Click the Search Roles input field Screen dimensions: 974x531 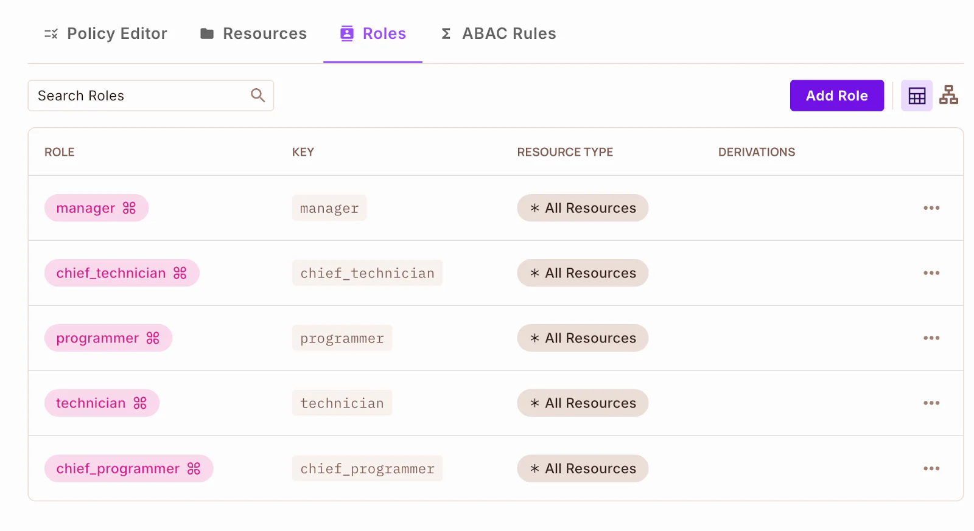tap(150, 95)
